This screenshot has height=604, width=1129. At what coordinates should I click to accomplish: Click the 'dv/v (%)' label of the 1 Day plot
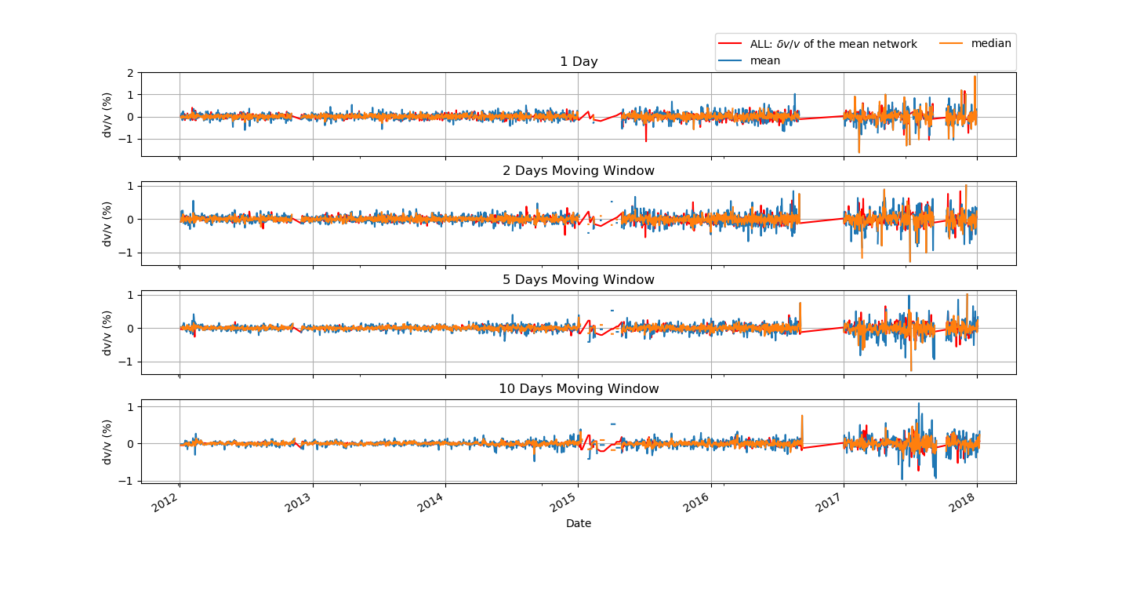coord(107,115)
